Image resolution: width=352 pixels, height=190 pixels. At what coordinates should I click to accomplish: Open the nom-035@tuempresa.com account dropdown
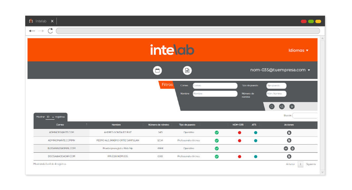pyautogui.click(x=280, y=70)
